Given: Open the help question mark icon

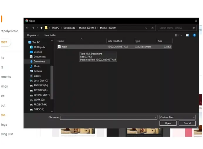Looking at the screenshot, I should 194,35.
